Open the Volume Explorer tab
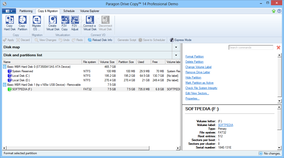 tap(90, 11)
